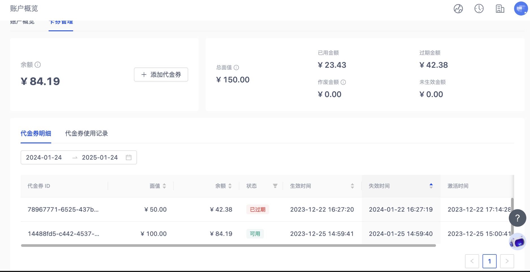Image resolution: width=530 pixels, height=272 pixels.
Task: Click the info icon next to 总面值
Action: 236,67
